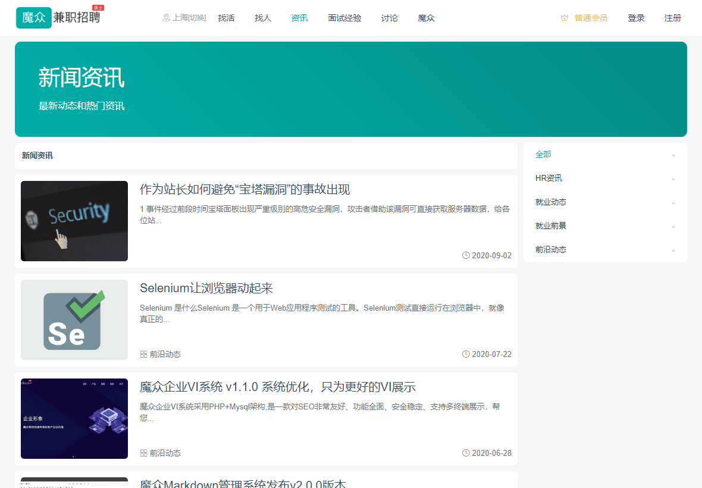This screenshot has height=488, width=702.
Task: Open article 魔众企业VI系统 v1.1.0 系统优化
Action: coord(278,387)
